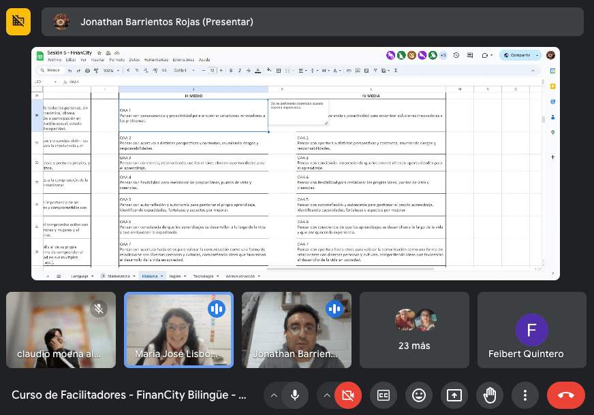Raise your hand in the meeting
This screenshot has width=594, height=415.
490,395
